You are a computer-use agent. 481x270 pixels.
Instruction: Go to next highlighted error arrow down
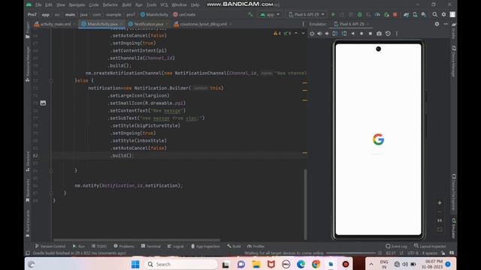click(x=303, y=33)
